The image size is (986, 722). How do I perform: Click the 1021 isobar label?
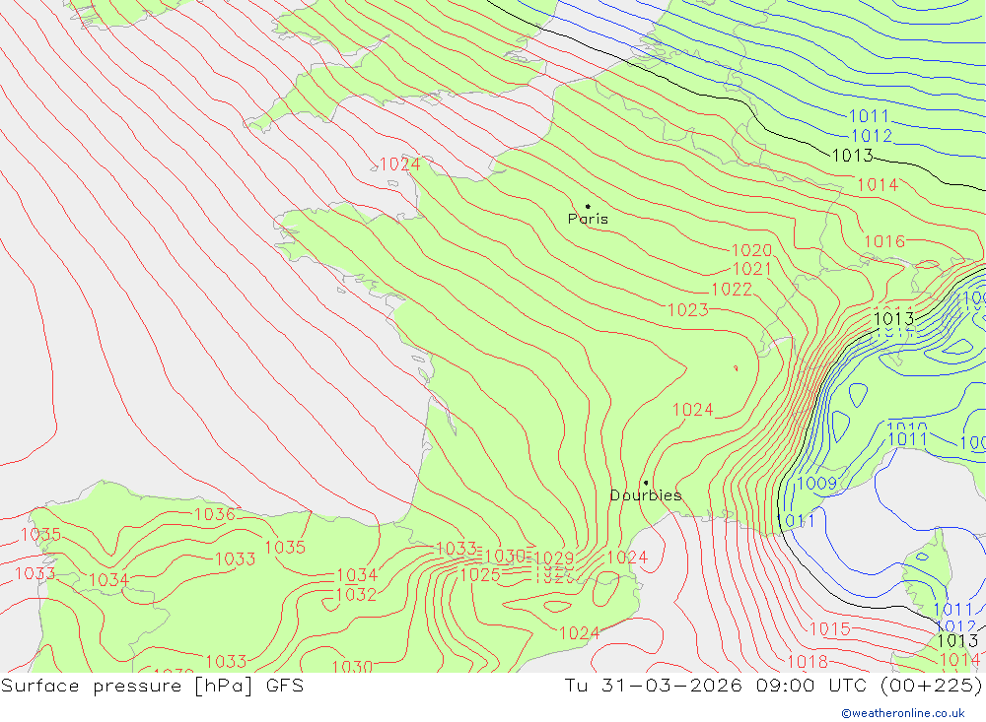(752, 270)
